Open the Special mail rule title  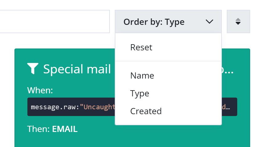tap(77, 69)
